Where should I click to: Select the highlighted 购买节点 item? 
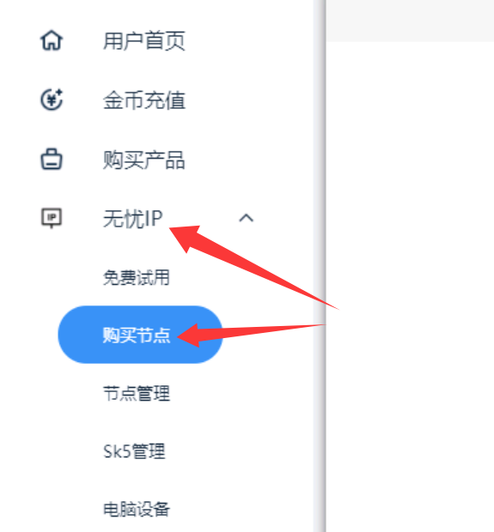[137, 336]
